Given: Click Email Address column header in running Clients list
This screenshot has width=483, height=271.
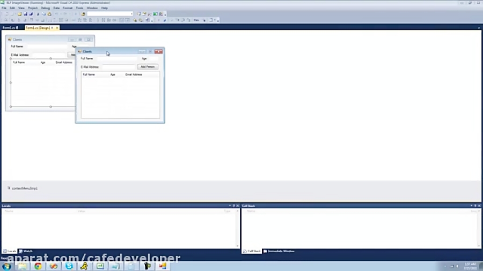Looking at the screenshot, I should tap(134, 74).
